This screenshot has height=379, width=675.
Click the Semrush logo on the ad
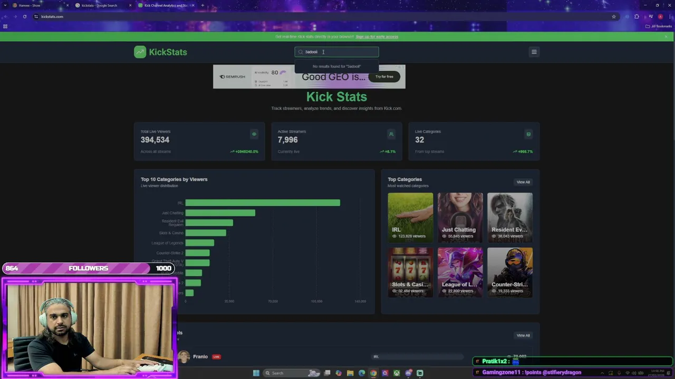[232, 77]
